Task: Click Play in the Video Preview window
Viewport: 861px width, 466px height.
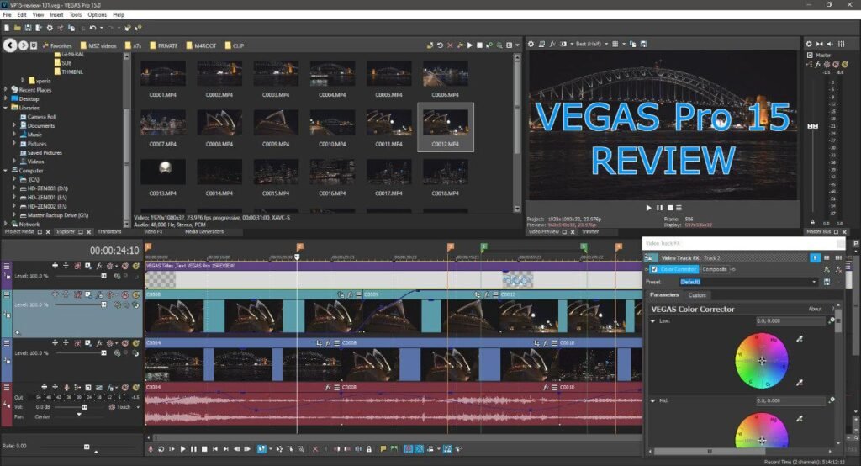Action: (648, 208)
